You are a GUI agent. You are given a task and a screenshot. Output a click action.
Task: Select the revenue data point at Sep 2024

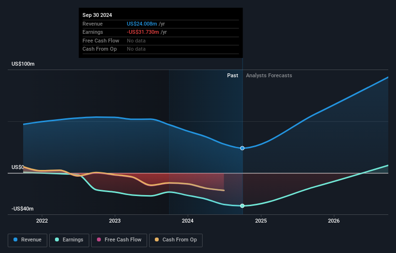[242, 148]
